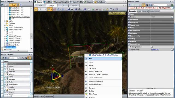This screenshot has height=98, width=175.
Task: Open the Output tab at bottom
Action: [37, 96]
